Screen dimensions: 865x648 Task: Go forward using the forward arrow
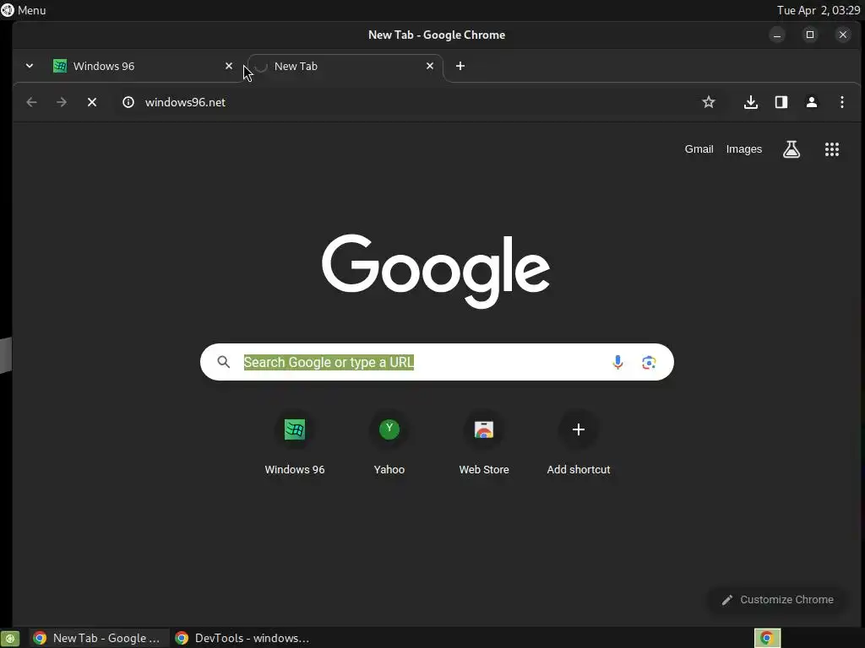pyautogui.click(x=62, y=102)
